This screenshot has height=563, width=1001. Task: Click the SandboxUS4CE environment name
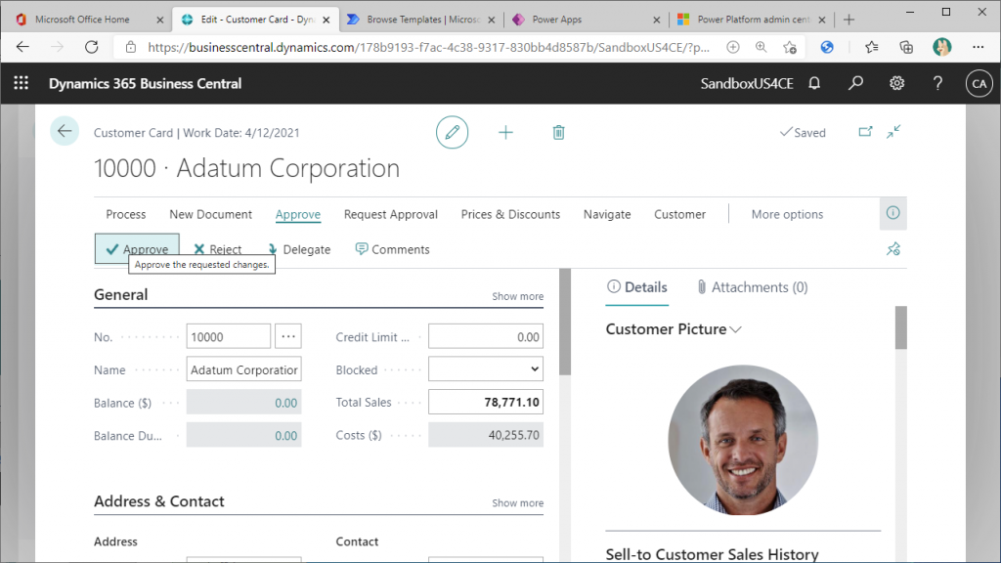[x=747, y=84]
